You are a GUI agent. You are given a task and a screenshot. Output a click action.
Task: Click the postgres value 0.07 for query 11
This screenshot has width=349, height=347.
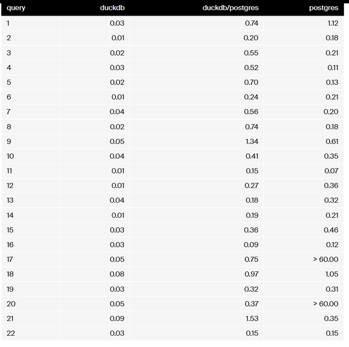click(x=331, y=171)
